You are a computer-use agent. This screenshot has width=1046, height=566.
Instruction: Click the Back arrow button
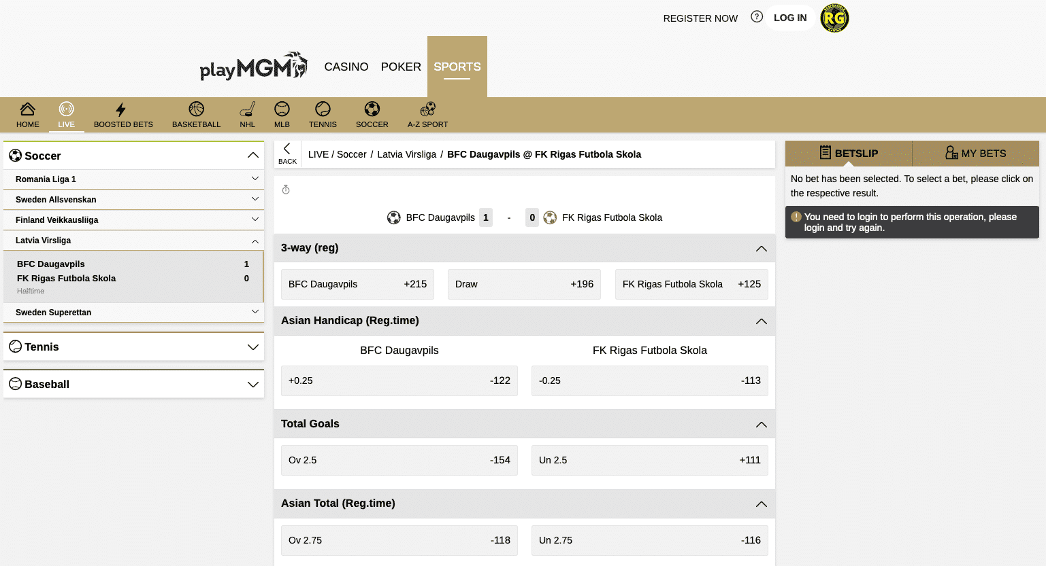287,154
